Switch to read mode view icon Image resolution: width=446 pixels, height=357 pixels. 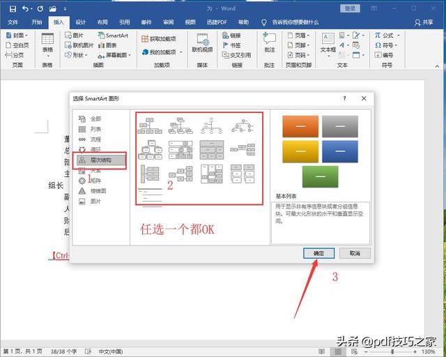coord(322,351)
